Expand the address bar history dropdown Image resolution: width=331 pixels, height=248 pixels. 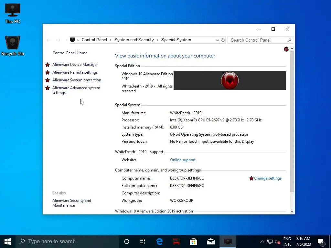218,40
